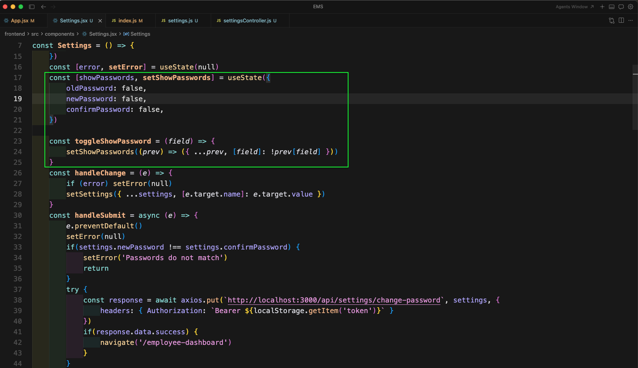The width and height of the screenshot is (638, 368).
Task: Open settings with the gear icon
Action: pyautogui.click(x=631, y=7)
